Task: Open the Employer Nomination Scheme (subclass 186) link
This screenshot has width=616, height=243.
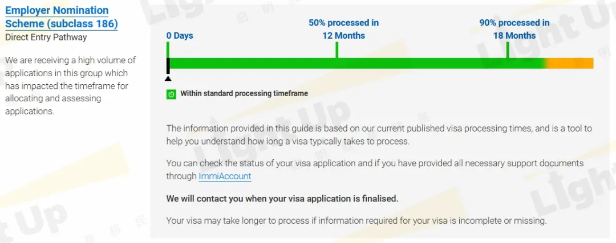Action: [62, 17]
